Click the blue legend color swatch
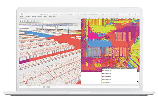The width and height of the screenshot is (158, 103). point(102,79)
